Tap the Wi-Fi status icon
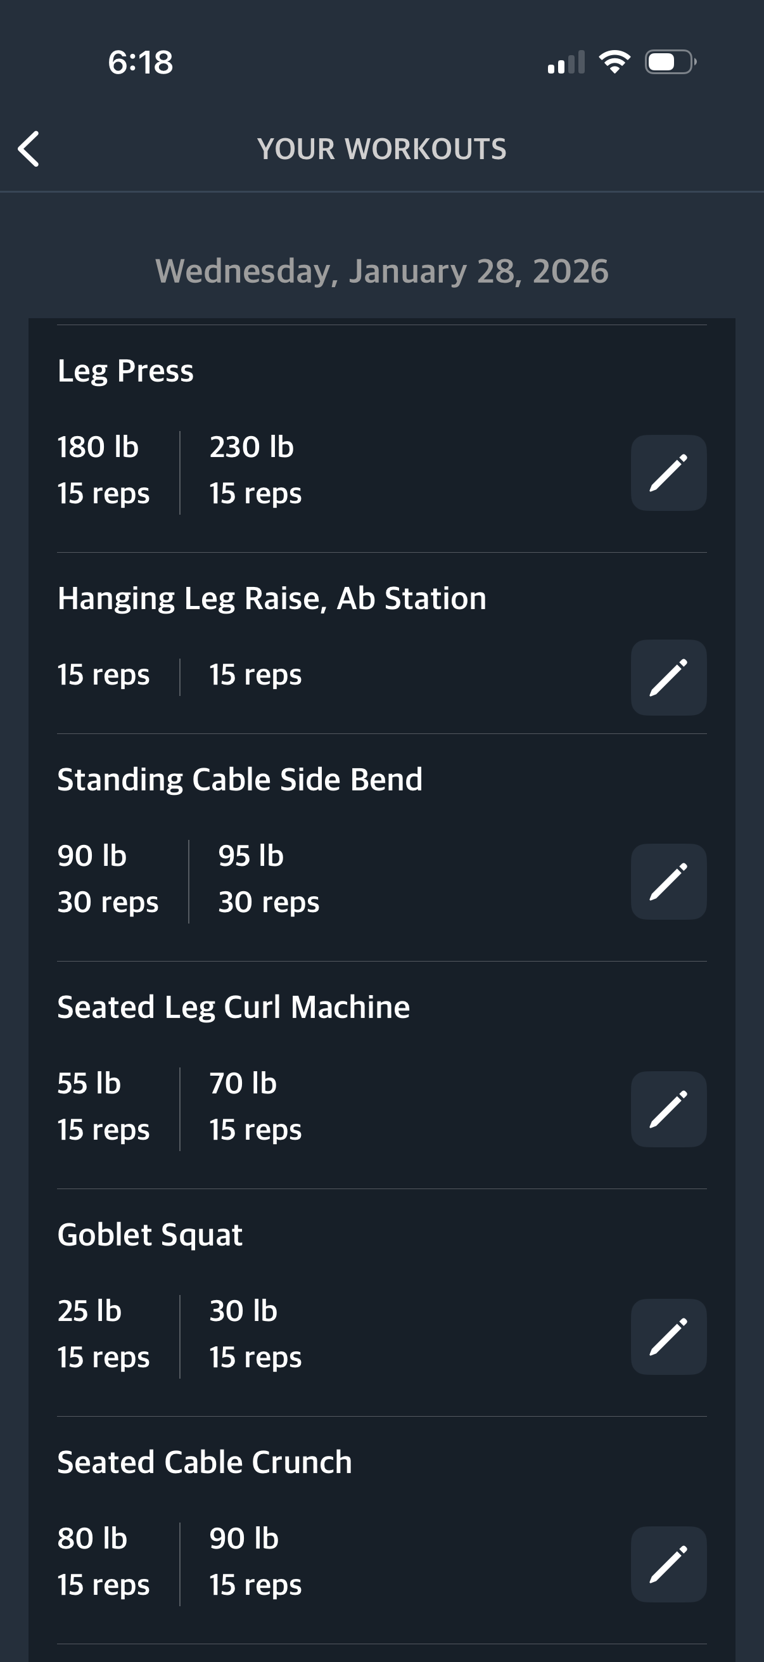 click(x=614, y=62)
